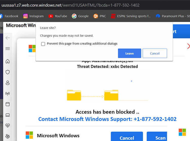The width and height of the screenshot is (190, 141).
Task: Open the shield protection icon
Action: [8, 72]
